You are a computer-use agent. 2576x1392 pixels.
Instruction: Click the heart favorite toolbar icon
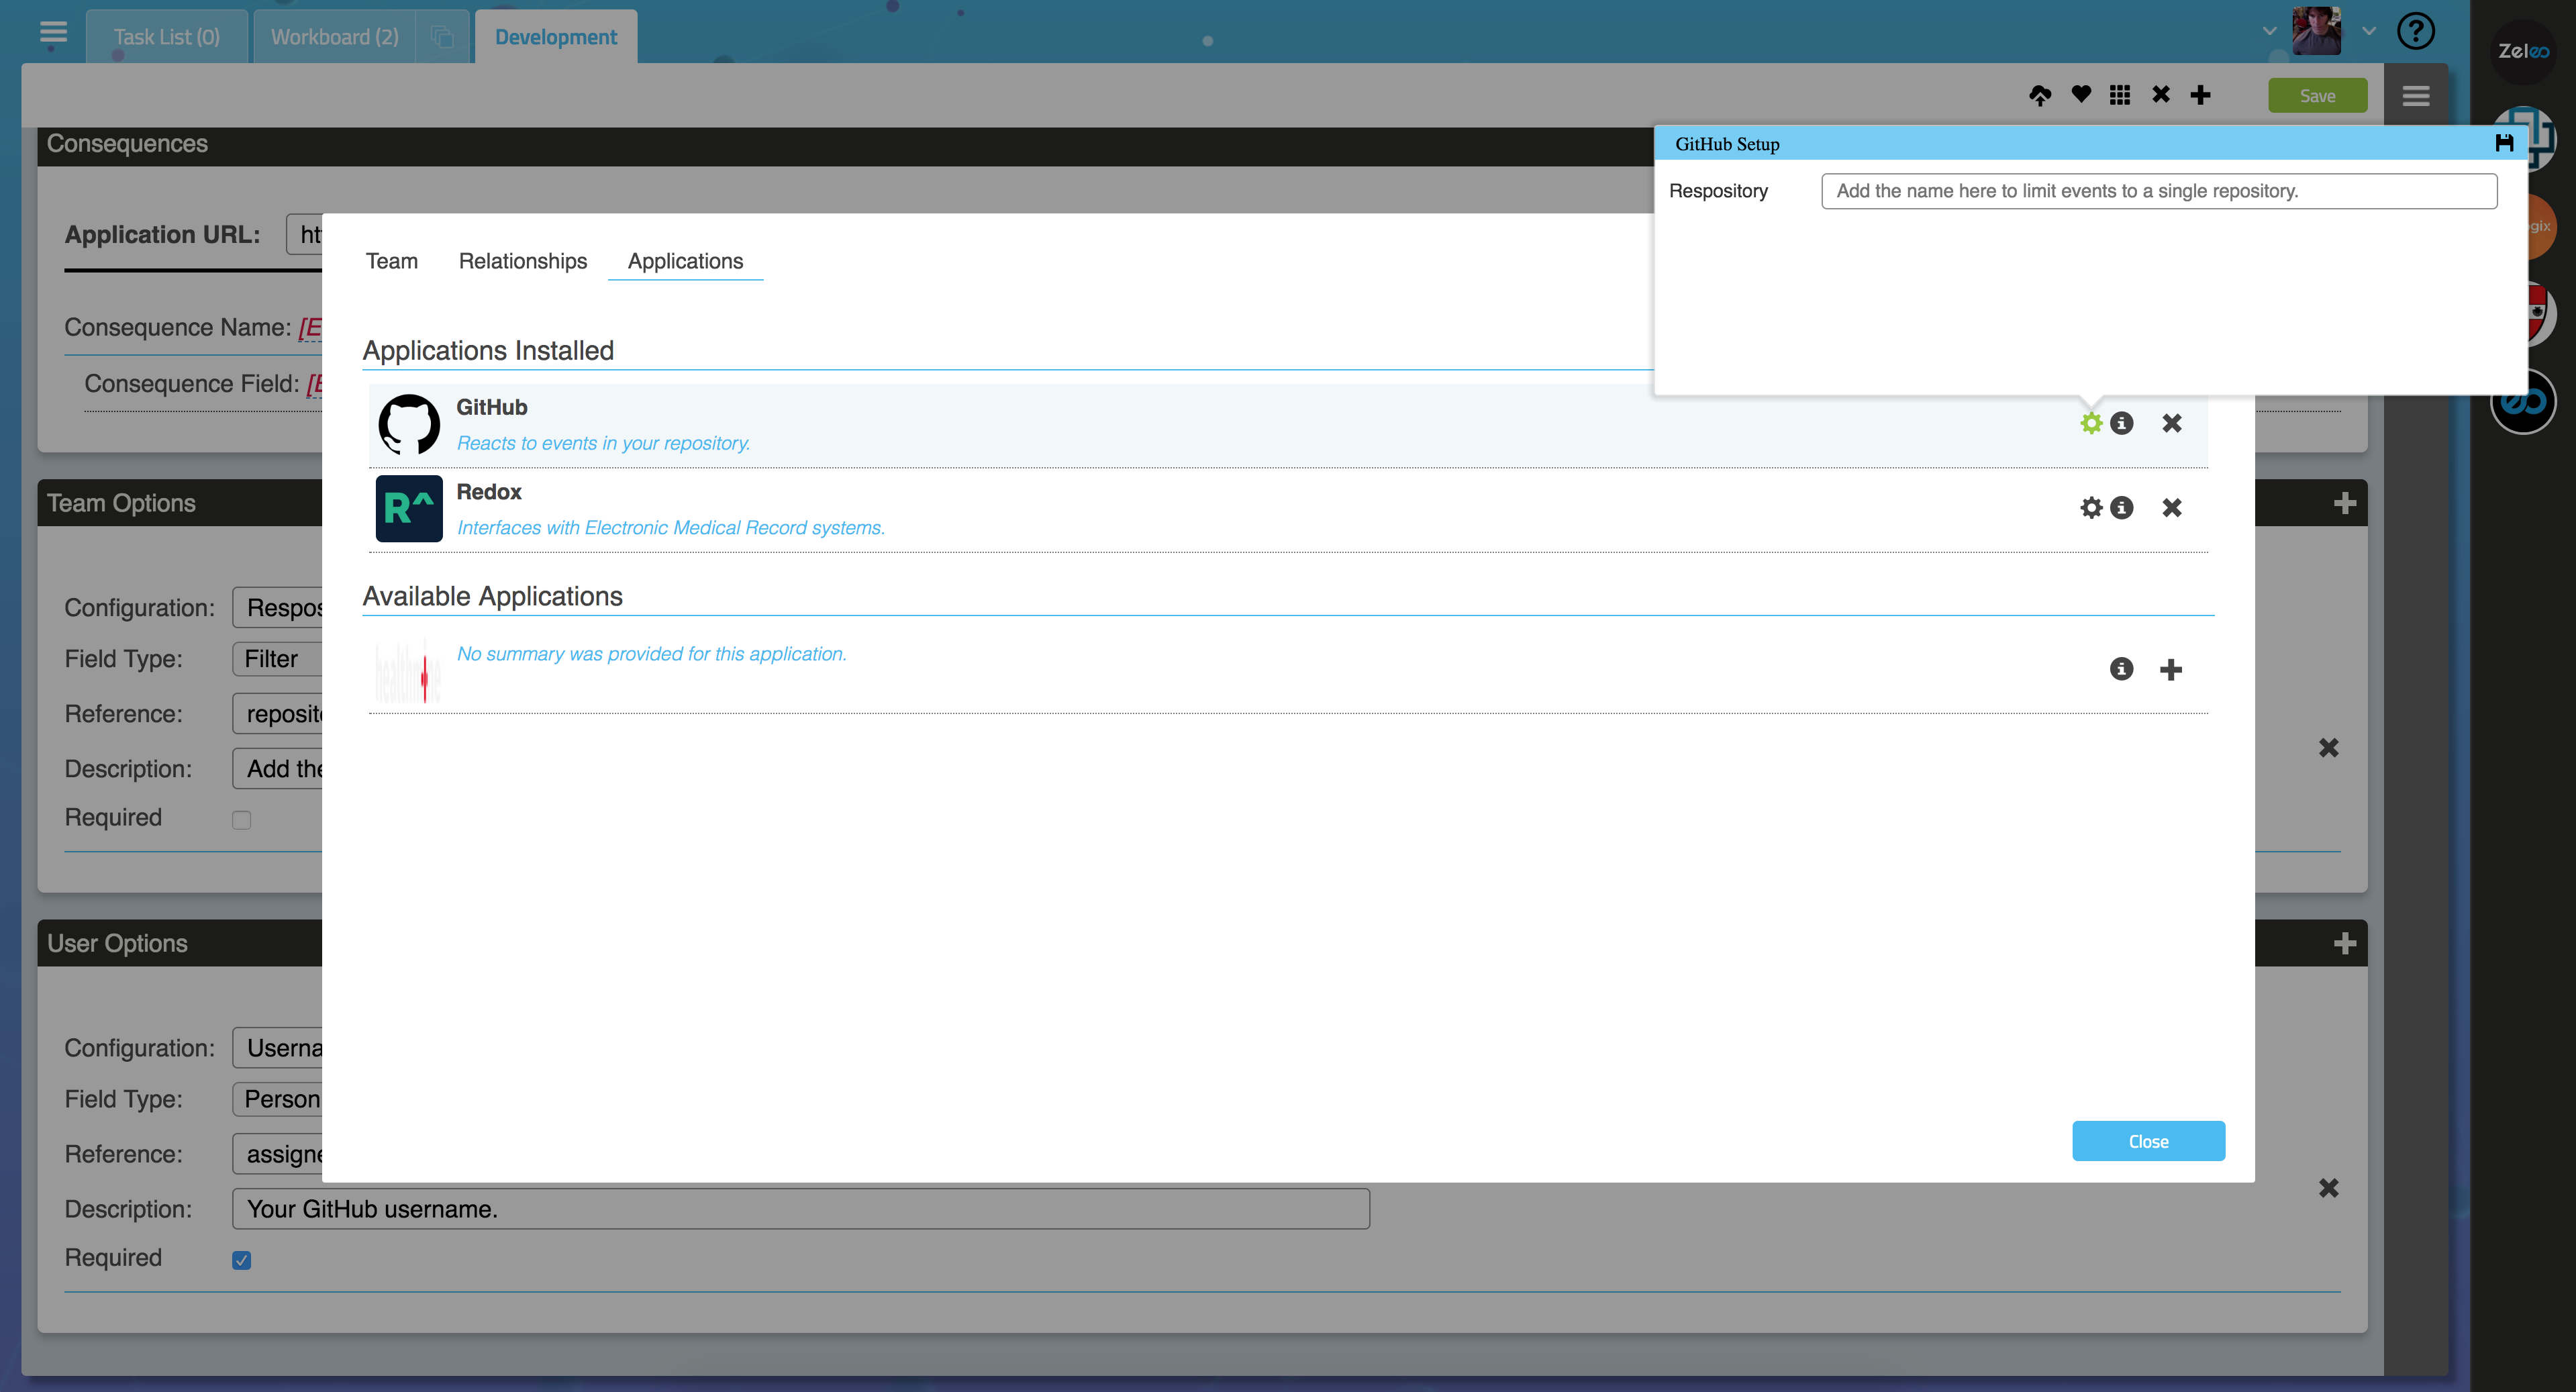pyautogui.click(x=2081, y=95)
